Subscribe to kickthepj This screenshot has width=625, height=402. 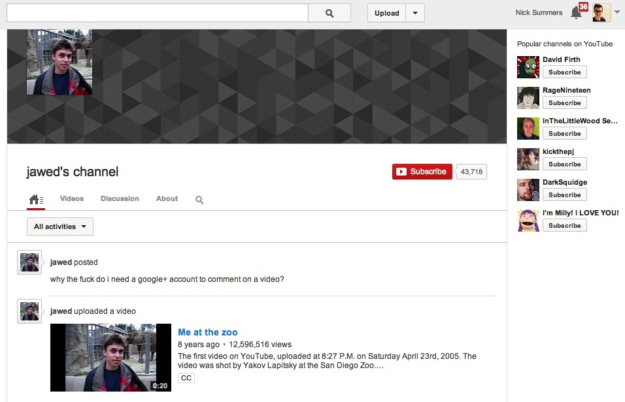(564, 164)
